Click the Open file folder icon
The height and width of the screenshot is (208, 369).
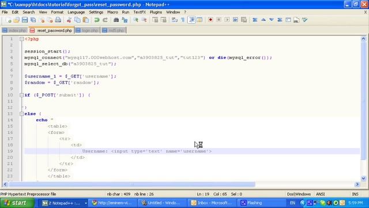coord(17,20)
